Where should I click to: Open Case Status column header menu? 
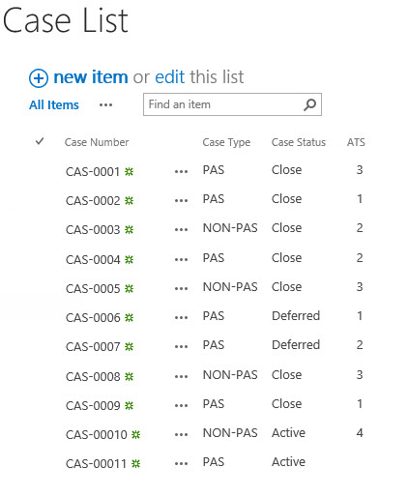point(299,142)
